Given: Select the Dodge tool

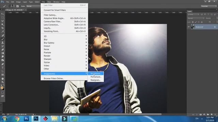Looking at the screenshot, I should tap(2, 60).
